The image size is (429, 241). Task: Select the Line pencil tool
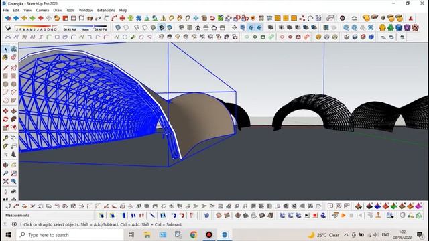tap(6, 68)
